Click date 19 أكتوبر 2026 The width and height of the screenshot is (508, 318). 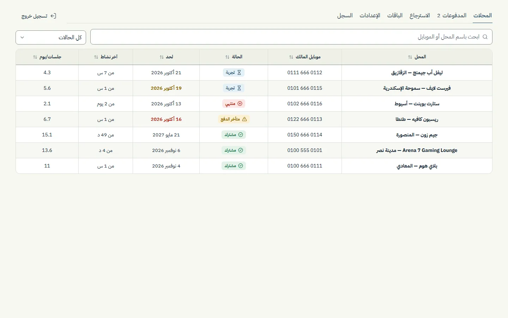166,88
